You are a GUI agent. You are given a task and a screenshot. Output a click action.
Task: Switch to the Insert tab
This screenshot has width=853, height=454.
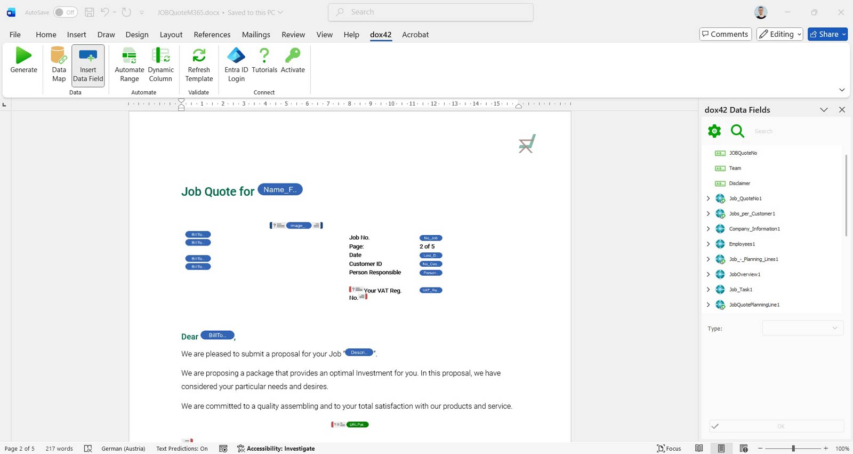pos(76,35)
